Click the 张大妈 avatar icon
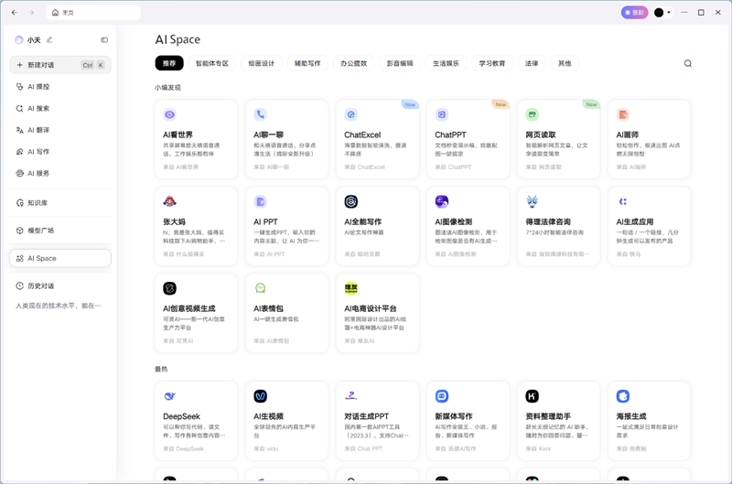732x484 pixels. click(169, 201)
